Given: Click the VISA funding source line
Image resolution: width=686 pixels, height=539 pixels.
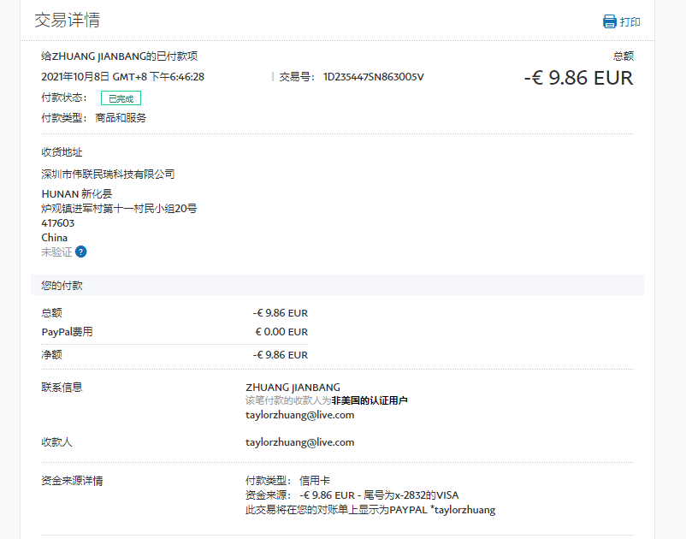Looking at the screenshot, I should (x=352, y=495).
